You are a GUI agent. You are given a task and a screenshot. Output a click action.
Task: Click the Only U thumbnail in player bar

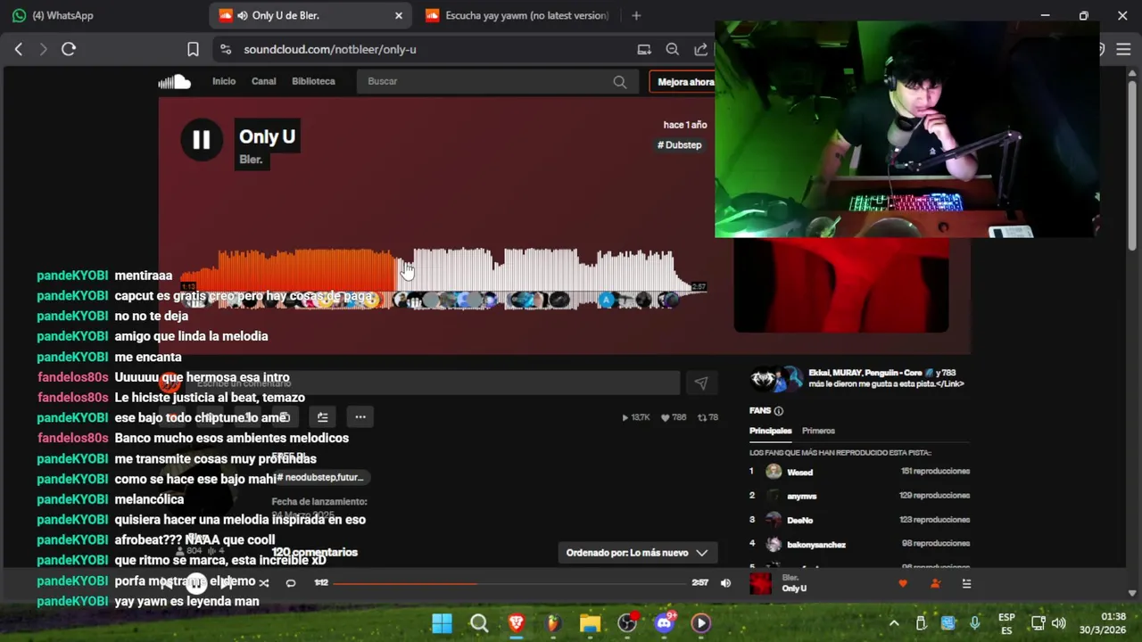760,584
